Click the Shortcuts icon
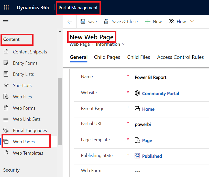209x177 pixels. (6, 85)
